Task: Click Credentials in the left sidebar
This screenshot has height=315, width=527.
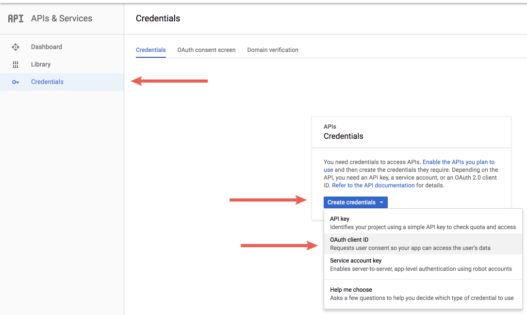Action: (47, 82)
